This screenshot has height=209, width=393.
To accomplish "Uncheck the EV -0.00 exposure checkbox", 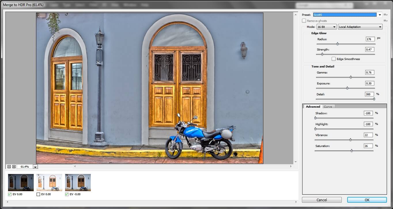I will 67,194.
